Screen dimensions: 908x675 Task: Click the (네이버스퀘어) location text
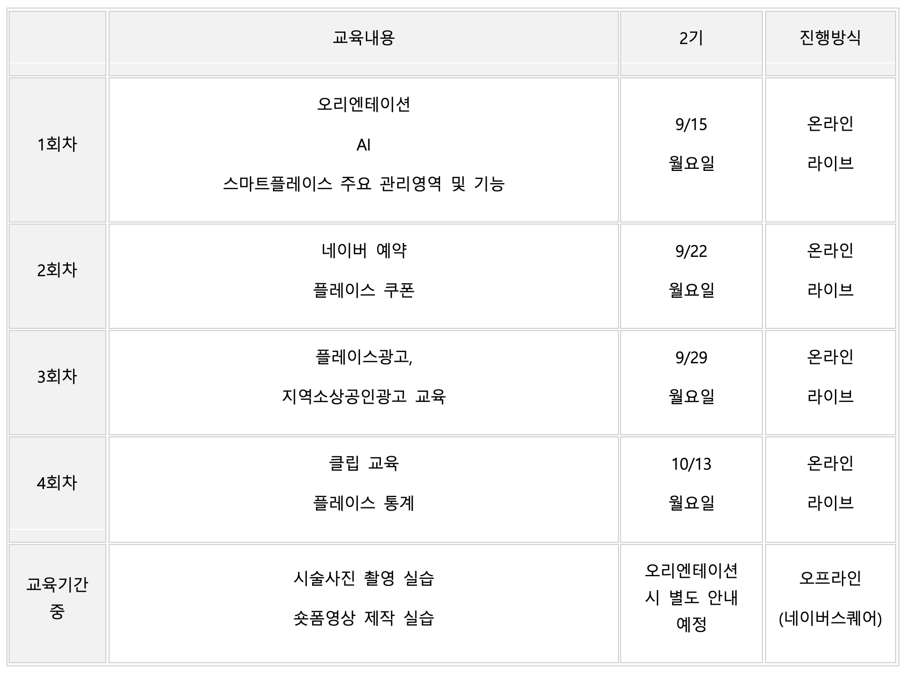pos(830,619)
